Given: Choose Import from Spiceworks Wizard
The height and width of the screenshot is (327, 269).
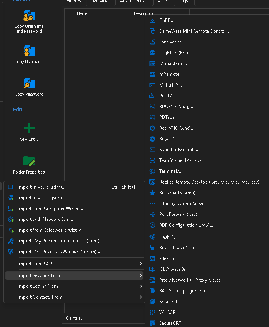Looking at the screenshot, I should (74, 230).
